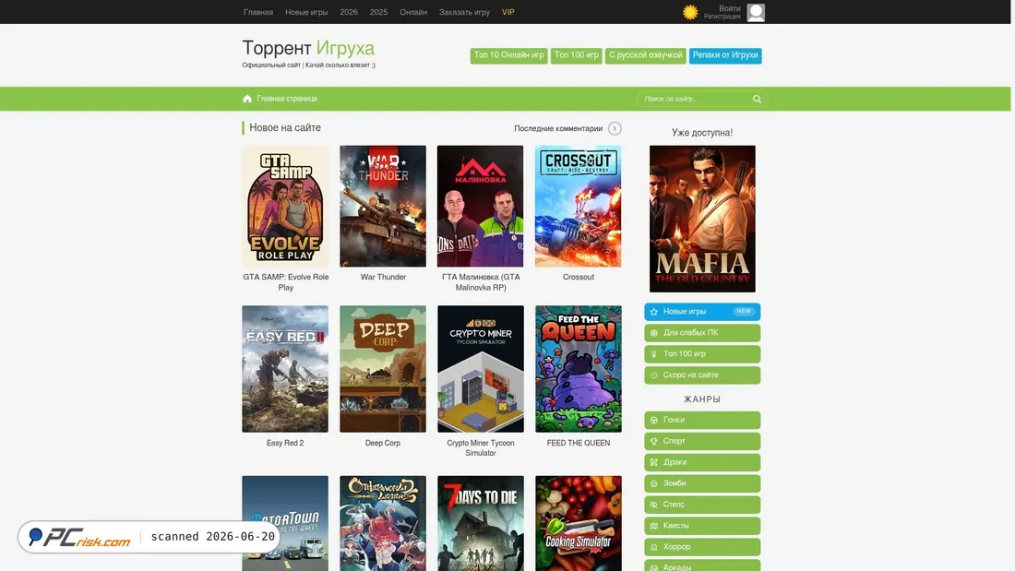
Task: Open Новые игры sidebar button
Action: coord(702,312)
